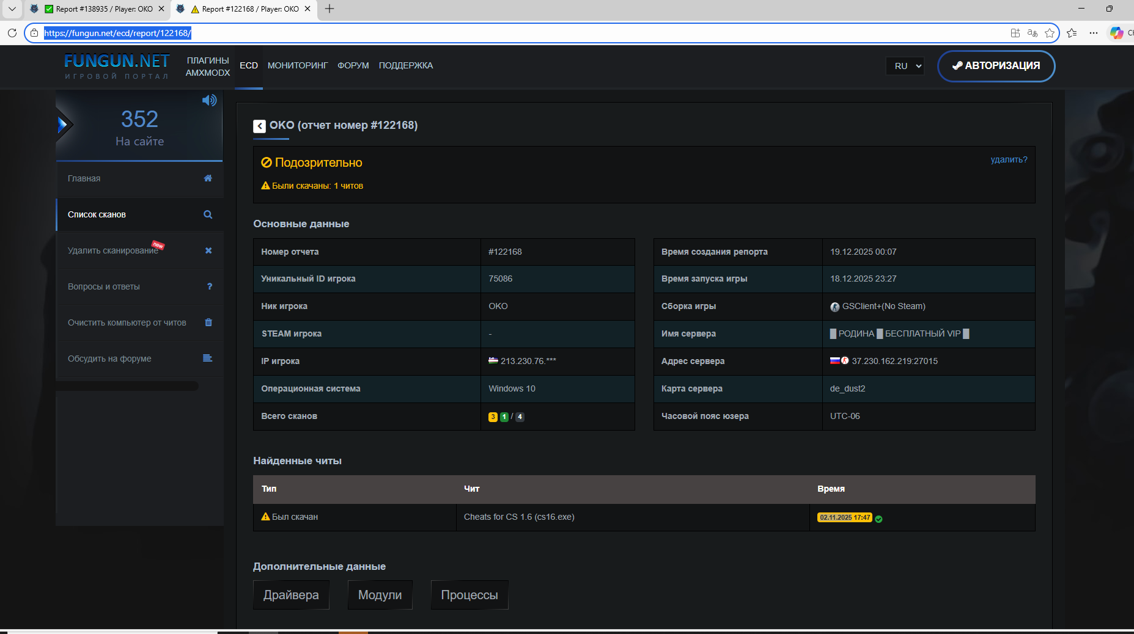Image resolution: width=1134 pixels, height=634 pixels.
Task: Click the trash icon for Очистить компьютер
Action: pyautogui.click(x=208, y=322)
